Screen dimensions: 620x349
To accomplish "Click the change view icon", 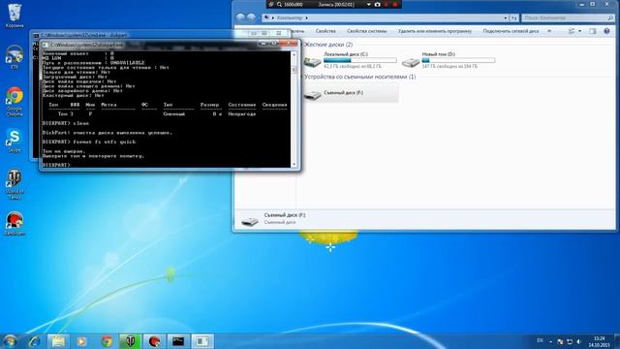I will tap(572, 31).
